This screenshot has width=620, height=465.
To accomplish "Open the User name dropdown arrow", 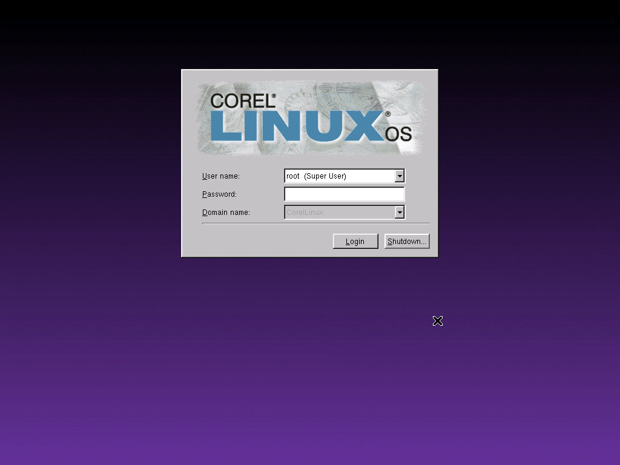I will pyautogui.click(x=399, y=176).
